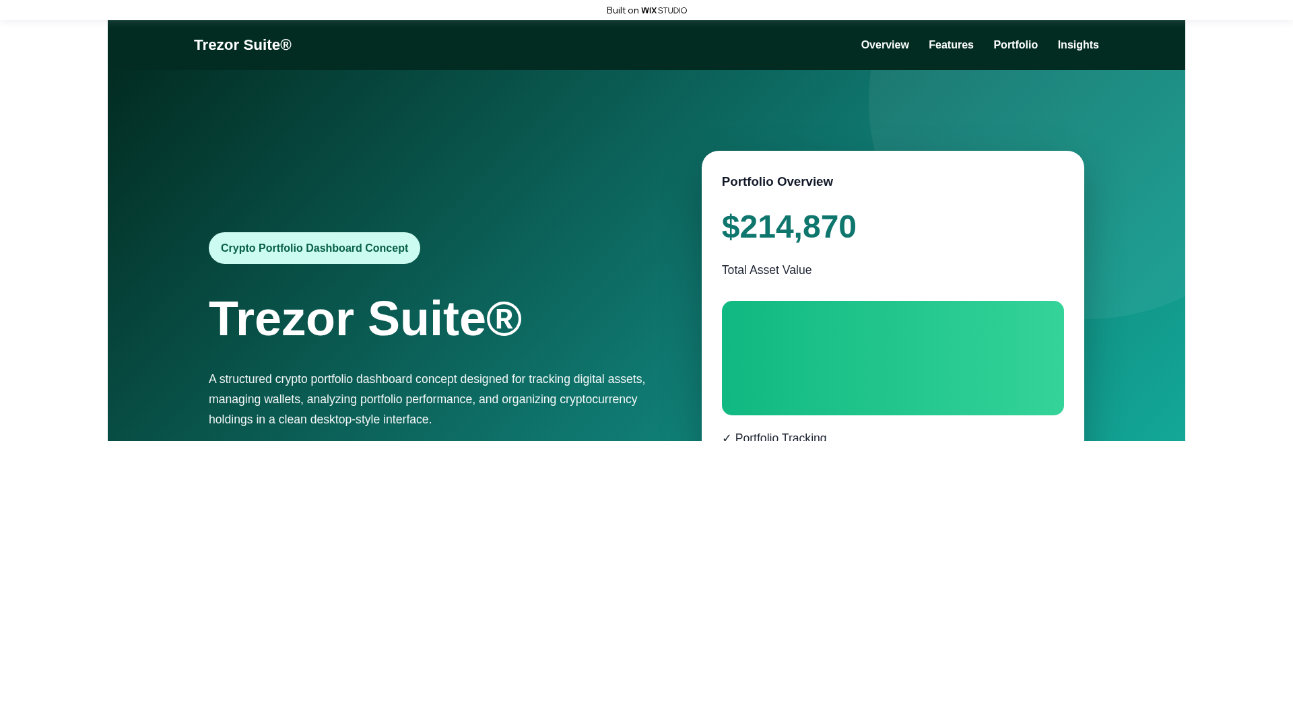Screen dimensions: 1293x727
Task: Open the Insights nav link
Action: 1077,45
